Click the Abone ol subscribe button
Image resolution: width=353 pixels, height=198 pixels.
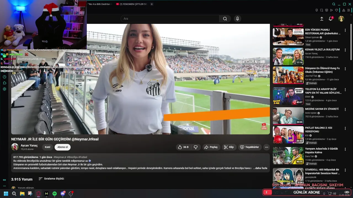click(63, 147)
